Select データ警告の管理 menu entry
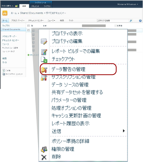The image size is (143, 162). tap(68, 69)
